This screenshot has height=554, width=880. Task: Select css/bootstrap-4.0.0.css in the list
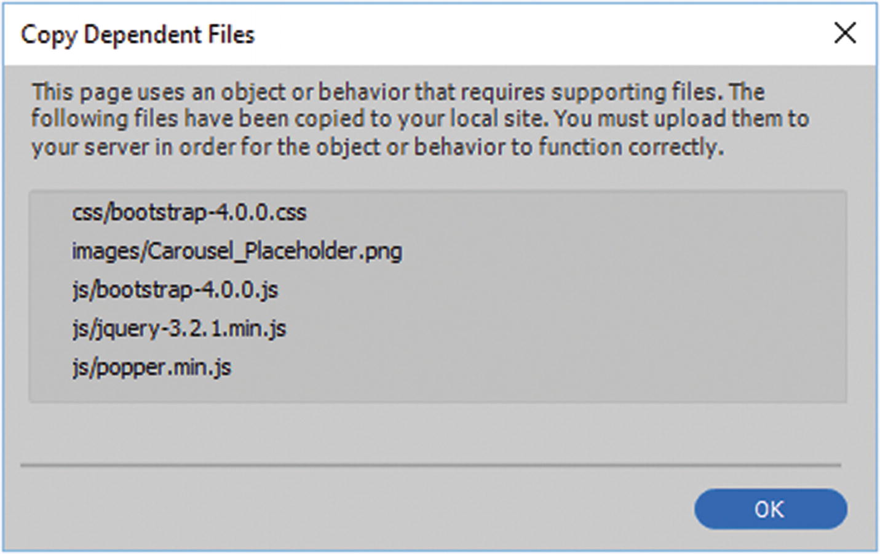[189, 213]
